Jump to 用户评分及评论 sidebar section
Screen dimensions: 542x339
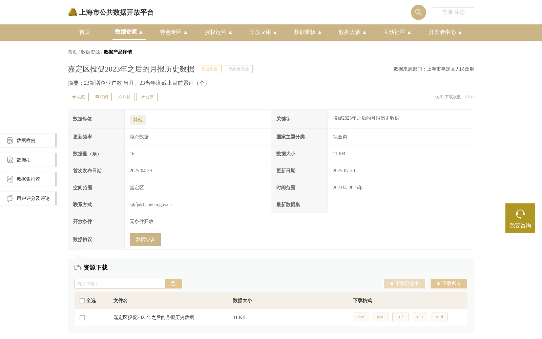pyautogui.click(x=28, y=199)
